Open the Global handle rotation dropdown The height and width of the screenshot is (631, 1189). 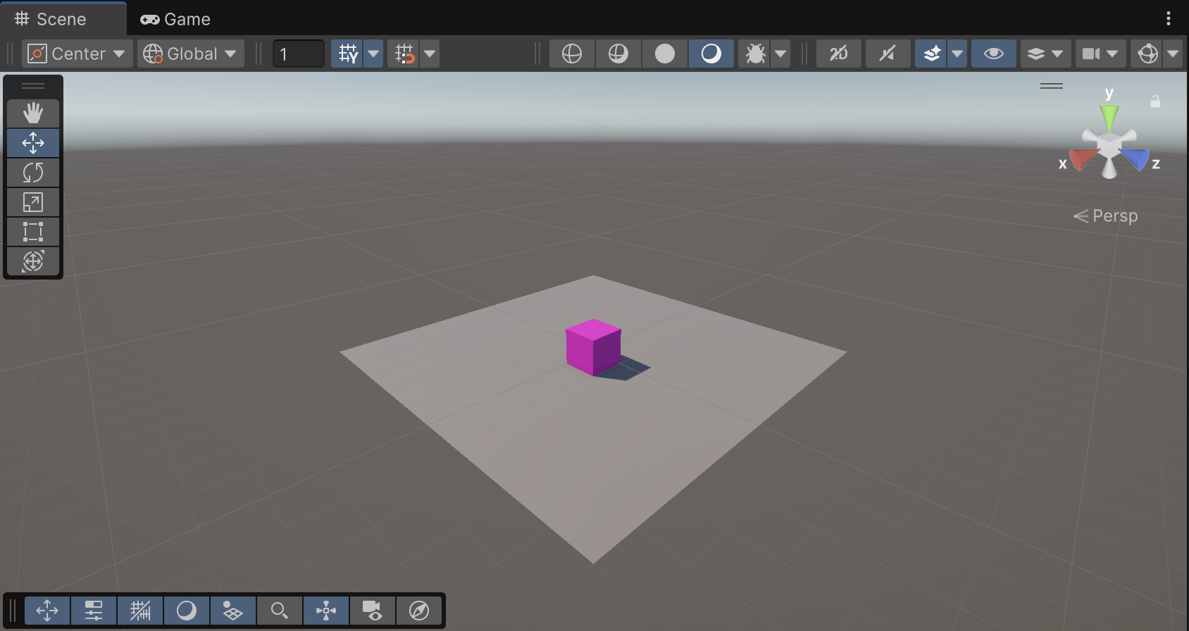191,54
